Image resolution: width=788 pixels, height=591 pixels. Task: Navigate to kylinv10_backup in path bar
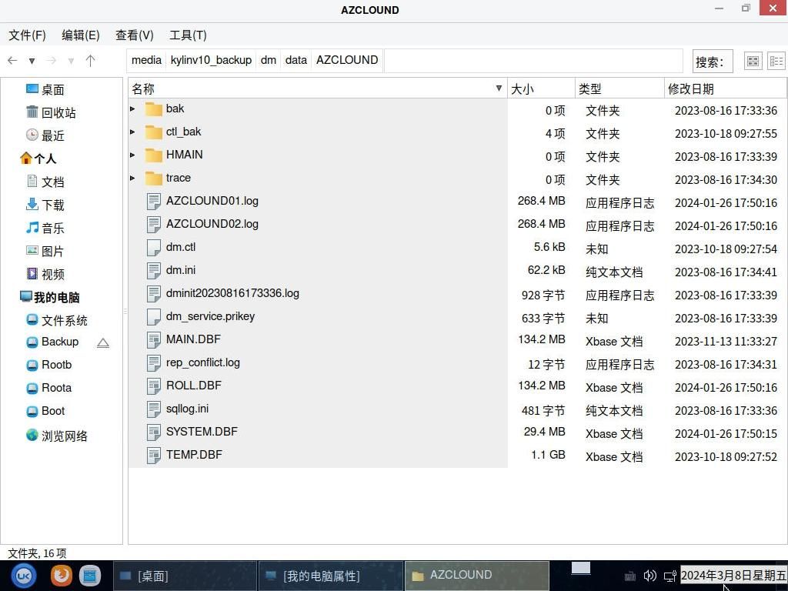(211, 60)
